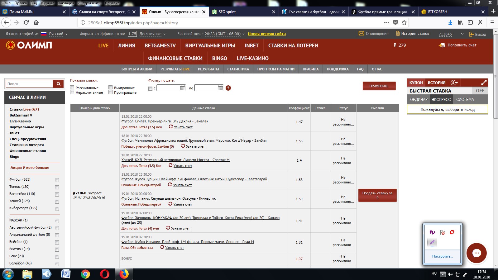Check the Проигравшие checkbox
This screenshot has height=280, width=498.
[x=110, y=92]
